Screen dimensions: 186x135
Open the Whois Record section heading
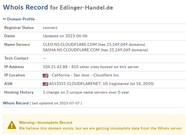(16, 103)
